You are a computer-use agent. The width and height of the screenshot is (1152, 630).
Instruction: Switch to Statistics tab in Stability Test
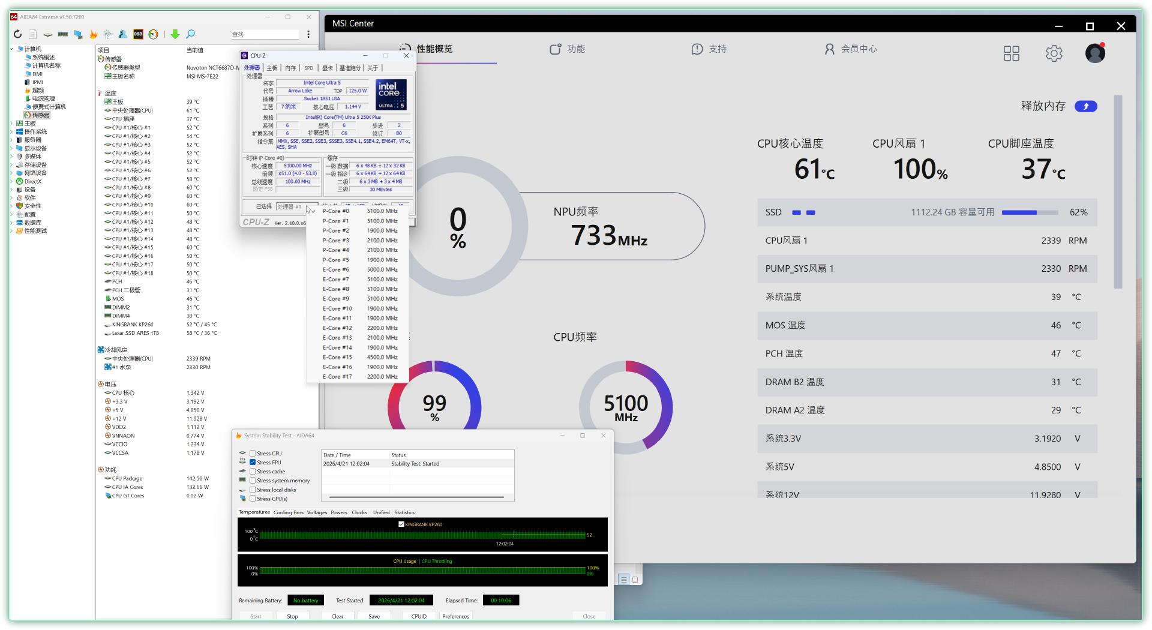point(404,512)
